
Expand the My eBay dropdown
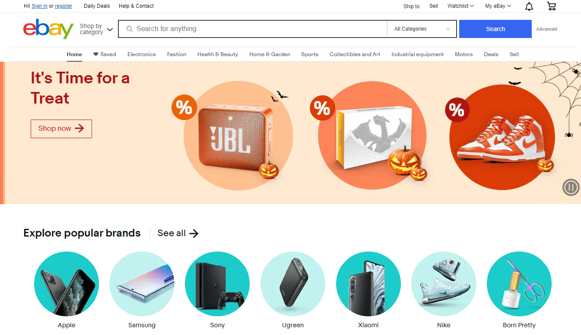[x=498, y=6]
